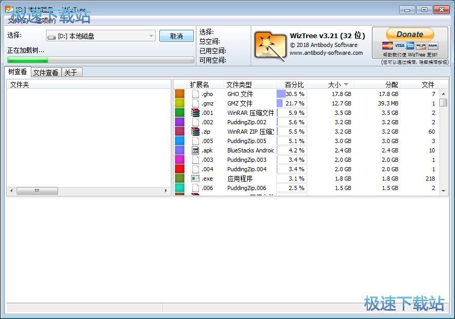
Task: Click the teal color swatch for .006
Action: [180, 187]
